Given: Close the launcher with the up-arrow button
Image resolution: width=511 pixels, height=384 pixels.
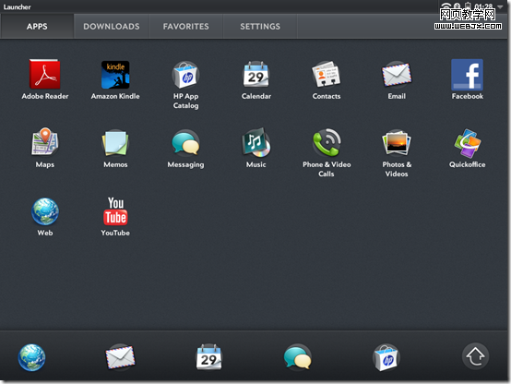Looking at the screenshot, I should [475, 356].
